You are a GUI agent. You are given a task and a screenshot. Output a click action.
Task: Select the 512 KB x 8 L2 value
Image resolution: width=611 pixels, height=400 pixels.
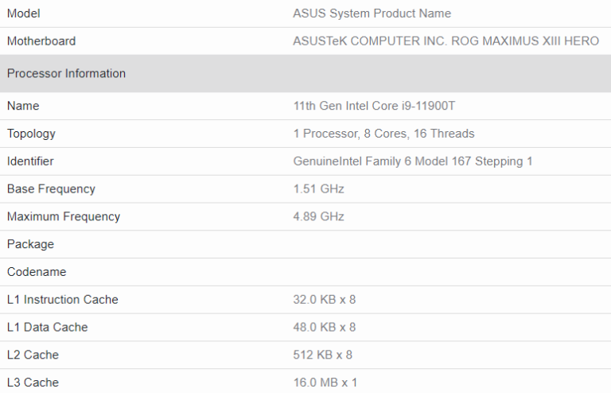(322, 355)
